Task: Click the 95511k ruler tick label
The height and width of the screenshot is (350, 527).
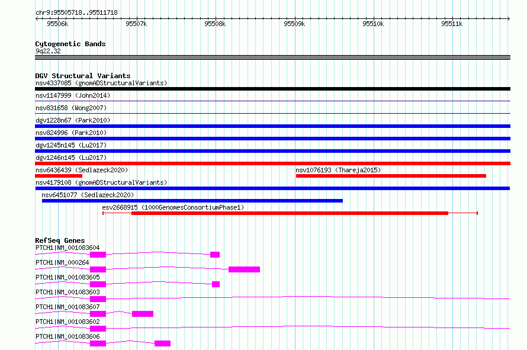Action: pos(452,24)
